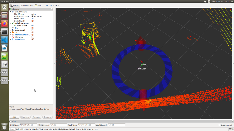This screenshot has width=234, height=131.
Task: Enable the Odometry display checkbox
Action: (32, 37)
